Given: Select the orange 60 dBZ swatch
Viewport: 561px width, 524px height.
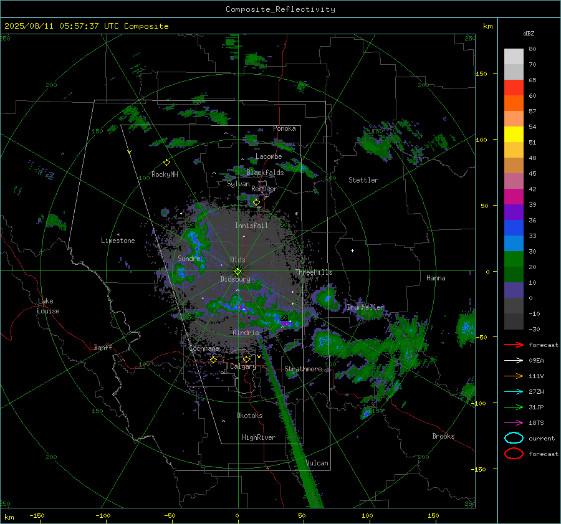Looking at the screenshot, I should click(x=514, y=103).
